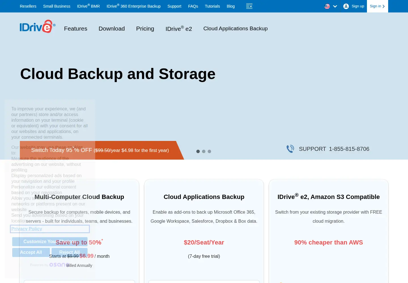
Task: Open the FAQs page
Action: pos(193,6)
